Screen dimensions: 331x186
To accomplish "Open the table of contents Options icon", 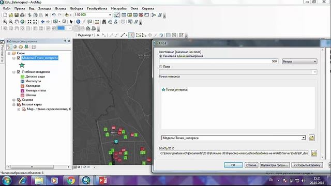I will pos(34,47).
